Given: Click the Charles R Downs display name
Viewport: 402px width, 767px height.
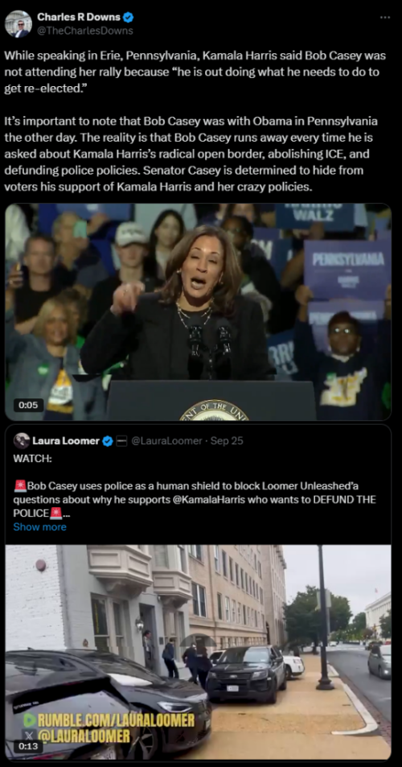Looking at the screenshot, I should pyautogui.click(x=79, y=17).
